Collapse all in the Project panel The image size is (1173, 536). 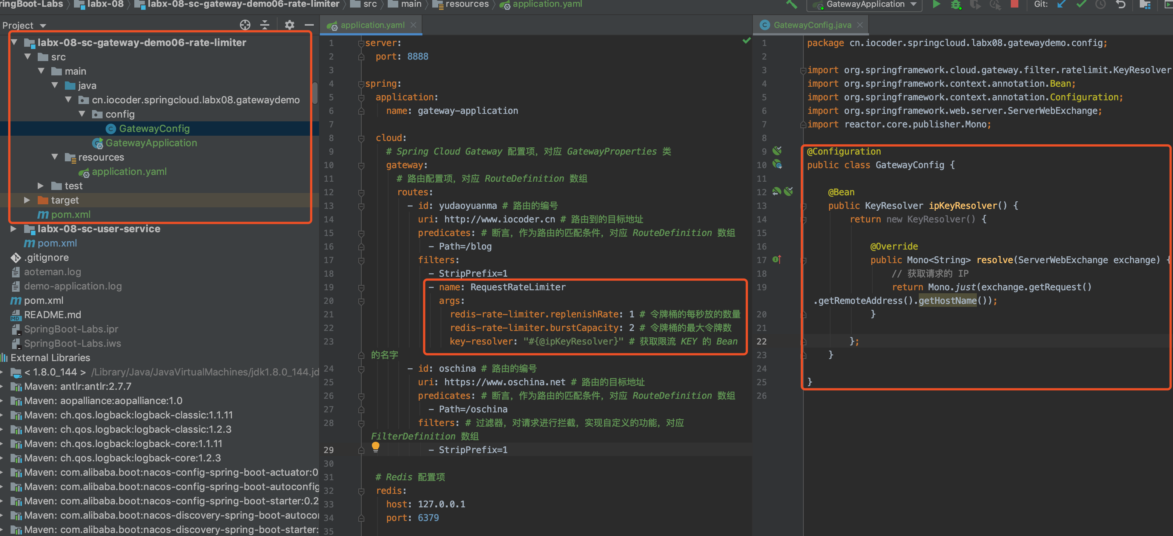coord(264,25)
